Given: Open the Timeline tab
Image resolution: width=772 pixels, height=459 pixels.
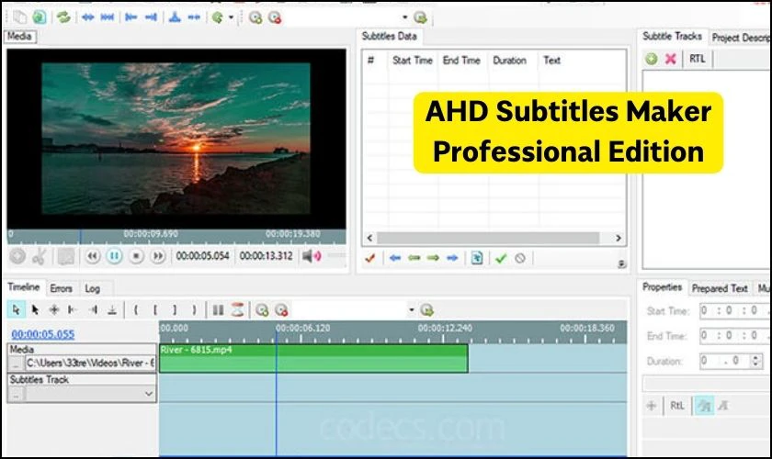Looking at the screenshot, I should point(24,287).
